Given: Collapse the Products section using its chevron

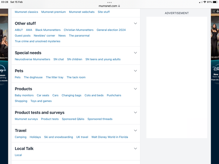Looking at the screenshot, I should (135, 89).
